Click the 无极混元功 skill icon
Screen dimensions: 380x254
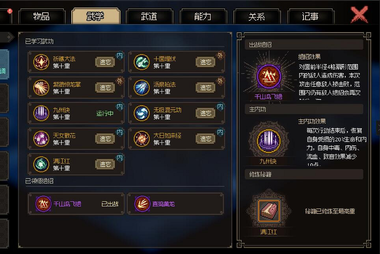pyautogui.click(x=142, y=113)
